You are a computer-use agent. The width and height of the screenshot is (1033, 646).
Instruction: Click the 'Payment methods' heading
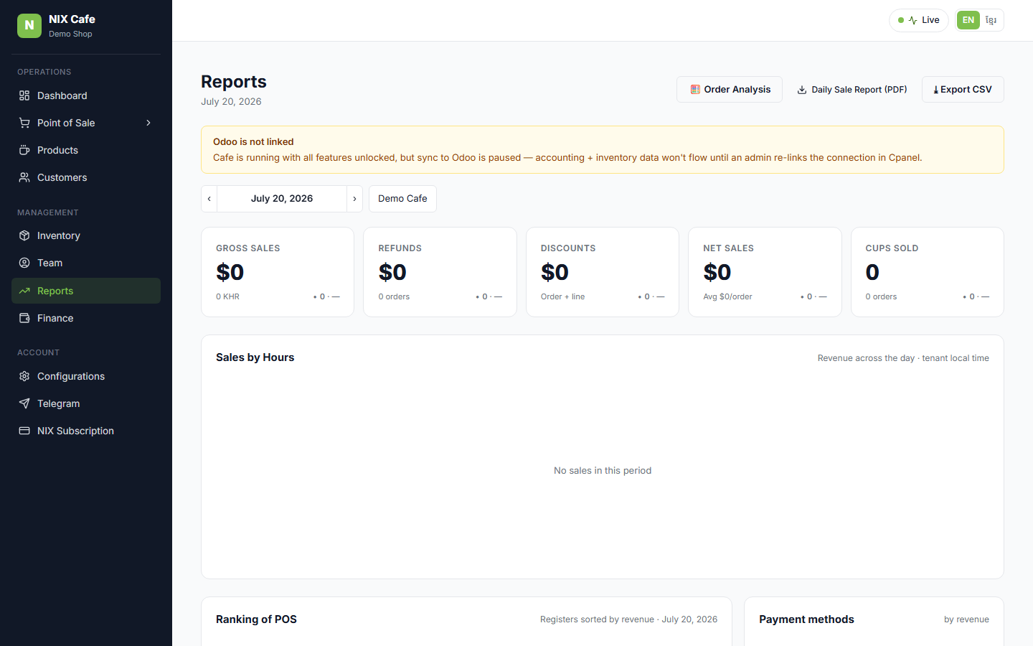(x=806, y=619)
